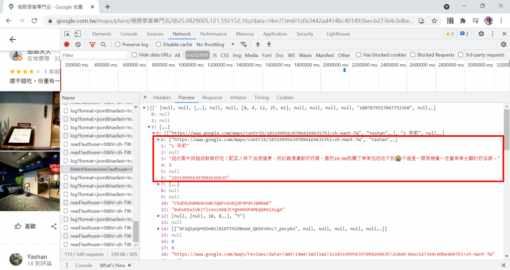
Task: Check Blocked Requests option
Action: point(413,55)
